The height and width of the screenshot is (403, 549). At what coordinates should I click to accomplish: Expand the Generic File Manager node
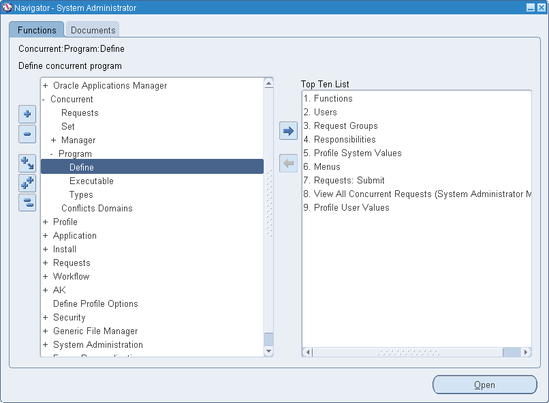(x=45, y=331)
